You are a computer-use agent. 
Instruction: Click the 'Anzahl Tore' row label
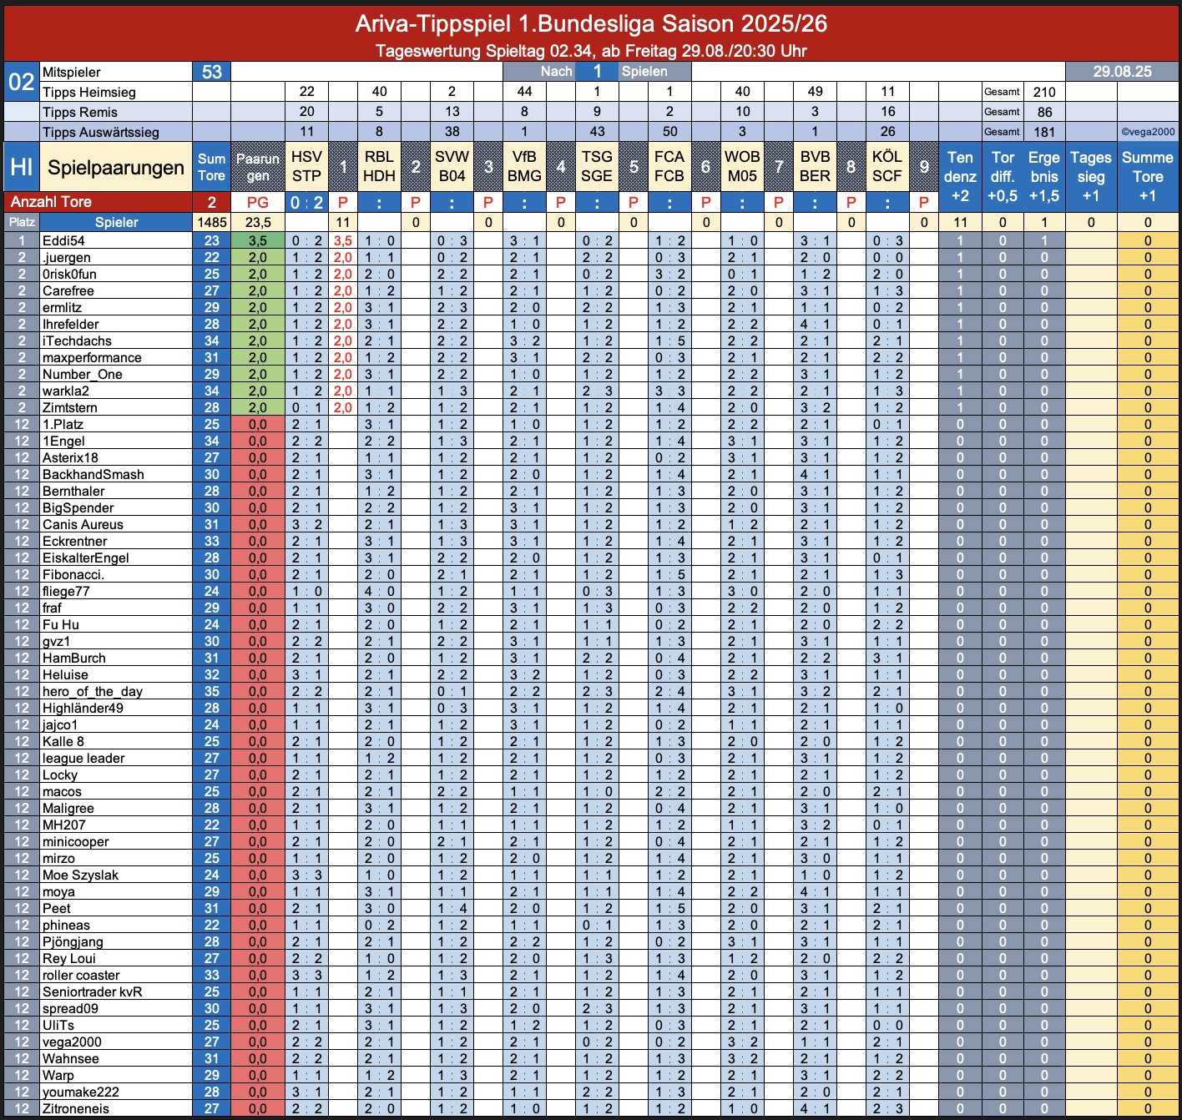pyautogui.click(x=98, y=202)
